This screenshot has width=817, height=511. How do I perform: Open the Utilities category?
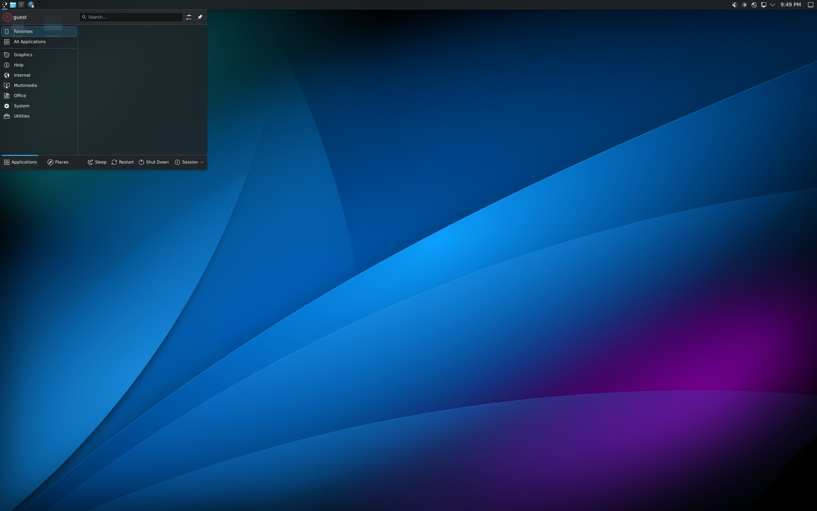point(39,116)
